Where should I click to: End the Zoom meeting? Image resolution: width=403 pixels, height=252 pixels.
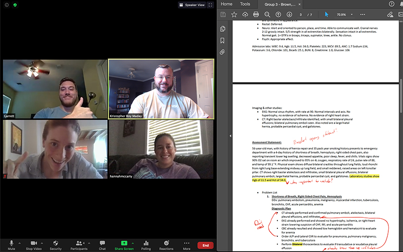206,245
